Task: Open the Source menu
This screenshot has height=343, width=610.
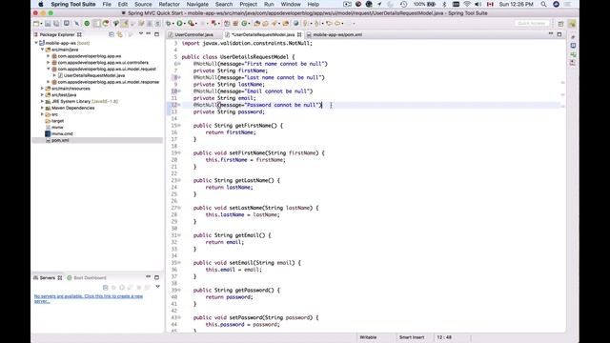Action: [x=143, y=4]
